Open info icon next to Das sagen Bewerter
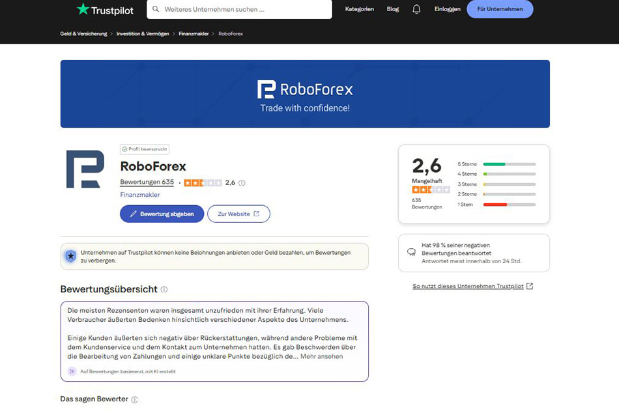The height and width of the screenshot is (413, 619). coord(135,399)
